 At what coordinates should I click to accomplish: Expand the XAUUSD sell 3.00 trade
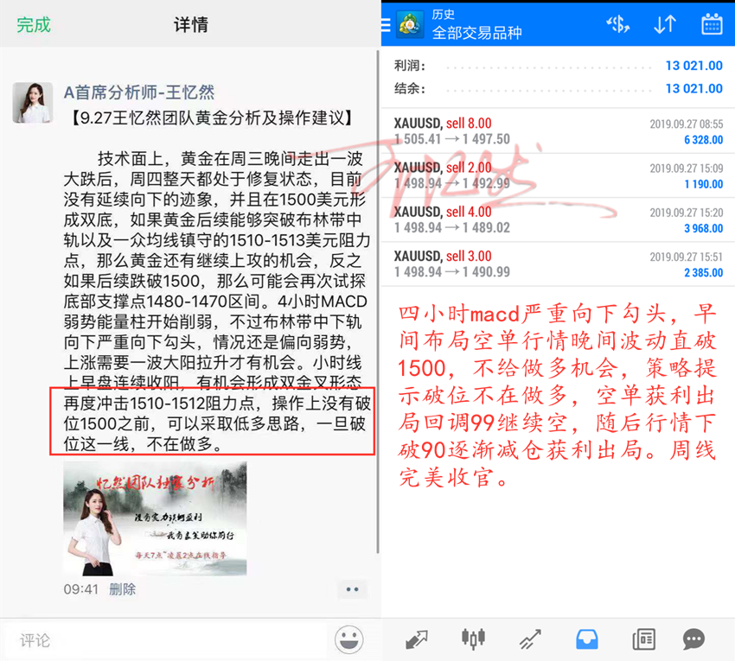558,264
